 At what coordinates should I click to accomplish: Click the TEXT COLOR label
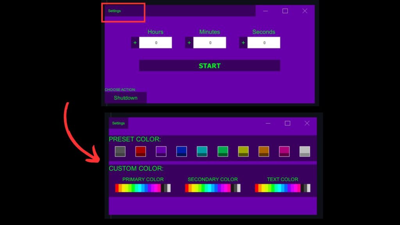click(x=283, y=179)
